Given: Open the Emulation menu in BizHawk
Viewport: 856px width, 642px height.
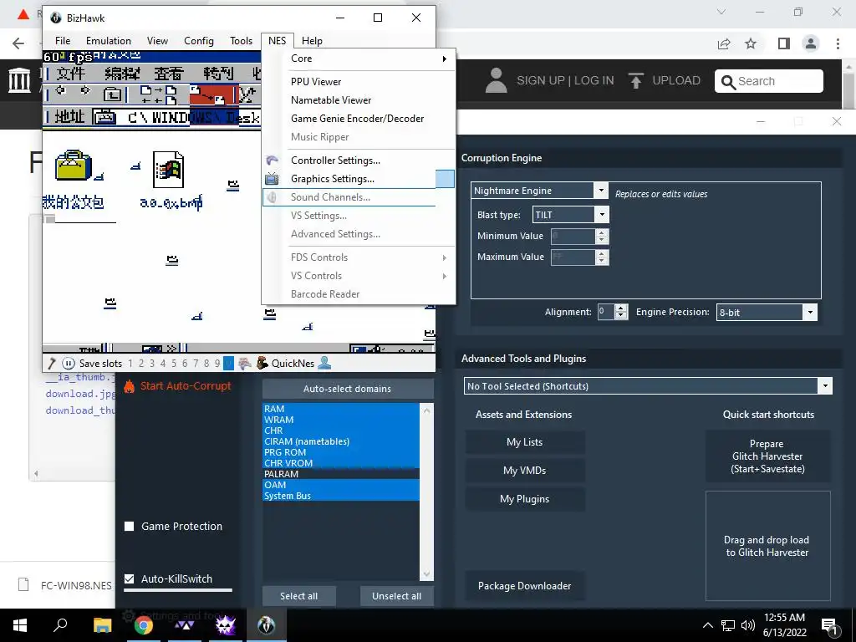Looking at the screenshot, I should 108,41.
